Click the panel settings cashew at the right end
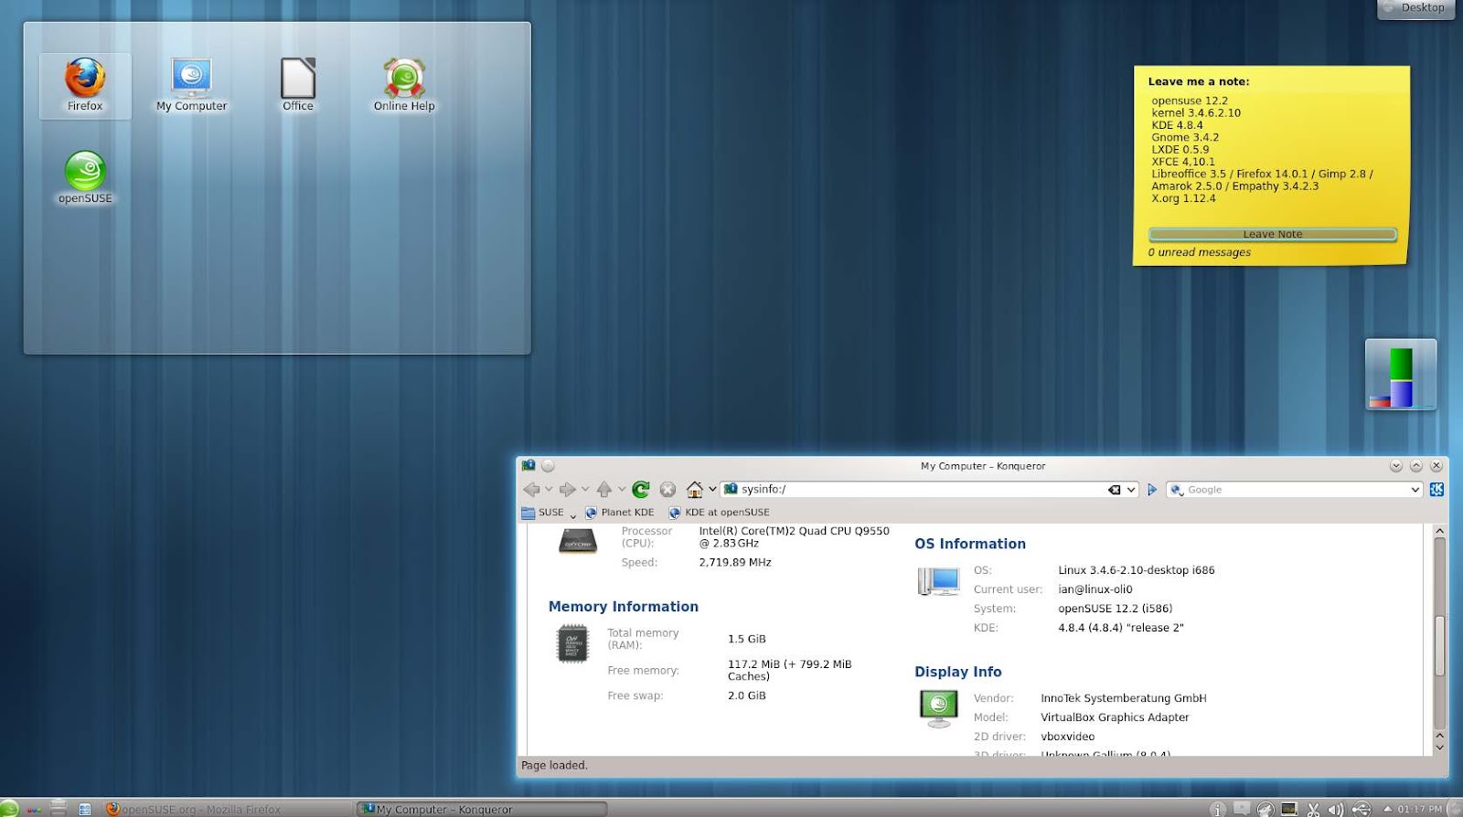The image size is (1463, 817). point(1455,809)
